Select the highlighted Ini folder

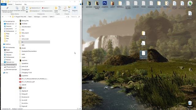(34, 42)
